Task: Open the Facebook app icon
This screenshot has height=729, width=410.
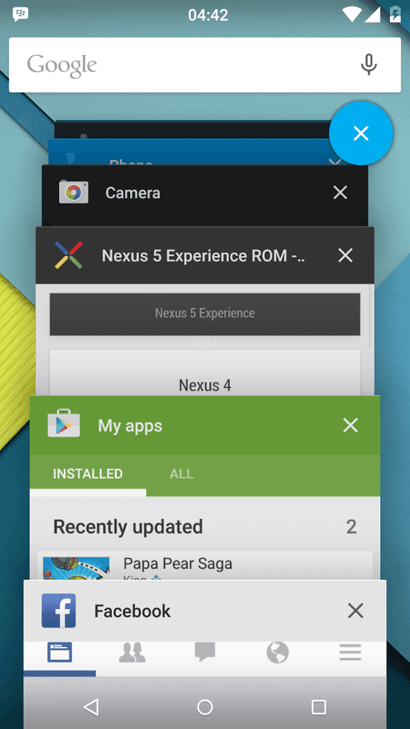Action: [58, 611]
